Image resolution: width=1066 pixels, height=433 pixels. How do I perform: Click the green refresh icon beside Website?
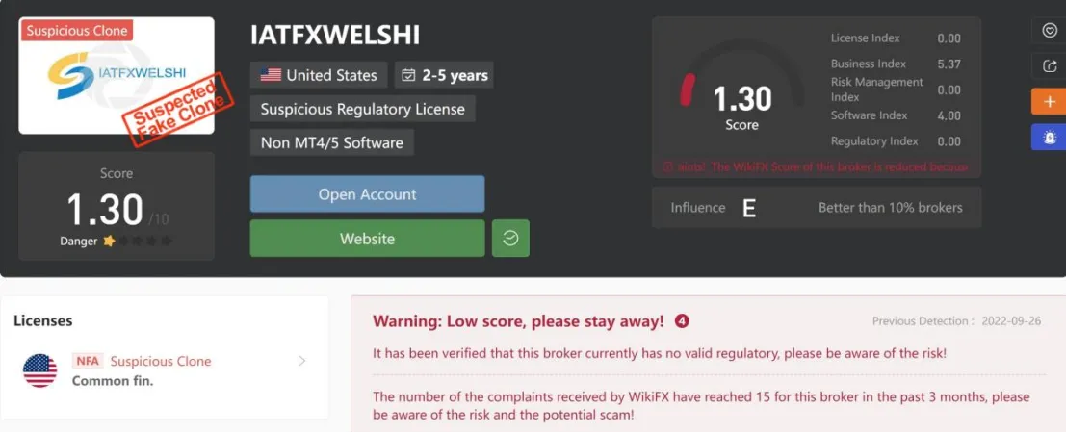click(510, 238)
